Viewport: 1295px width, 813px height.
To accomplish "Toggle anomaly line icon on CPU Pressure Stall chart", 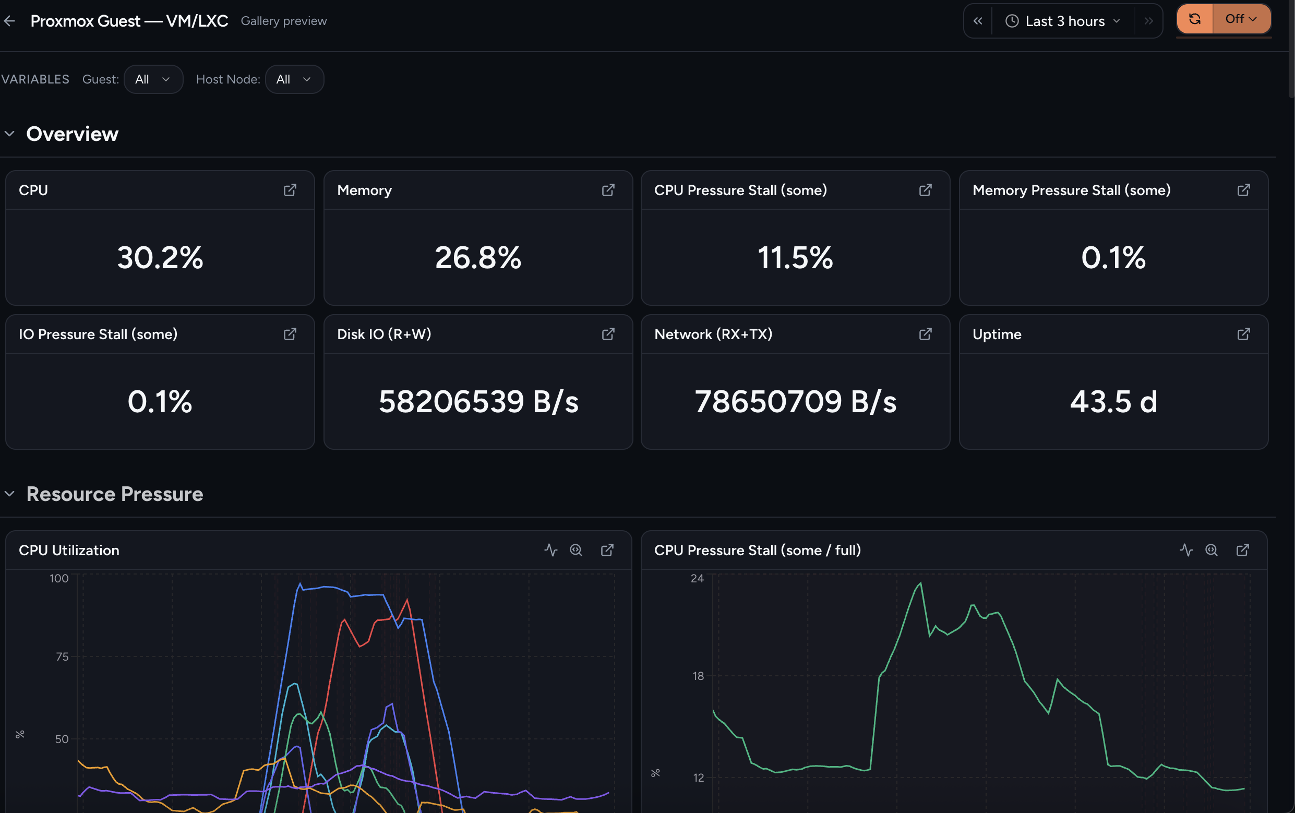I will pos(1186,550).
